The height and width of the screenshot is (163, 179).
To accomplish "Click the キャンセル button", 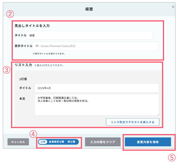I will [x=18, y=142].
